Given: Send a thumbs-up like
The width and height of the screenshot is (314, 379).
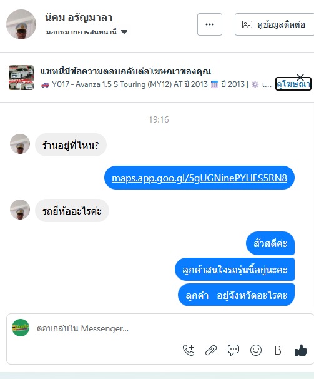Looking at the screenshot, I should point(301,350).
